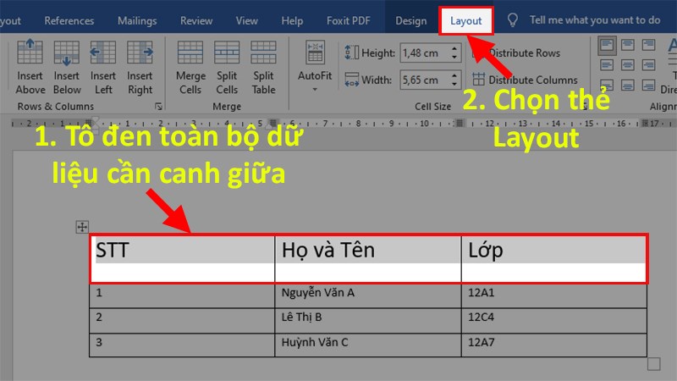Open the Mailings tab

coord(137,20)
